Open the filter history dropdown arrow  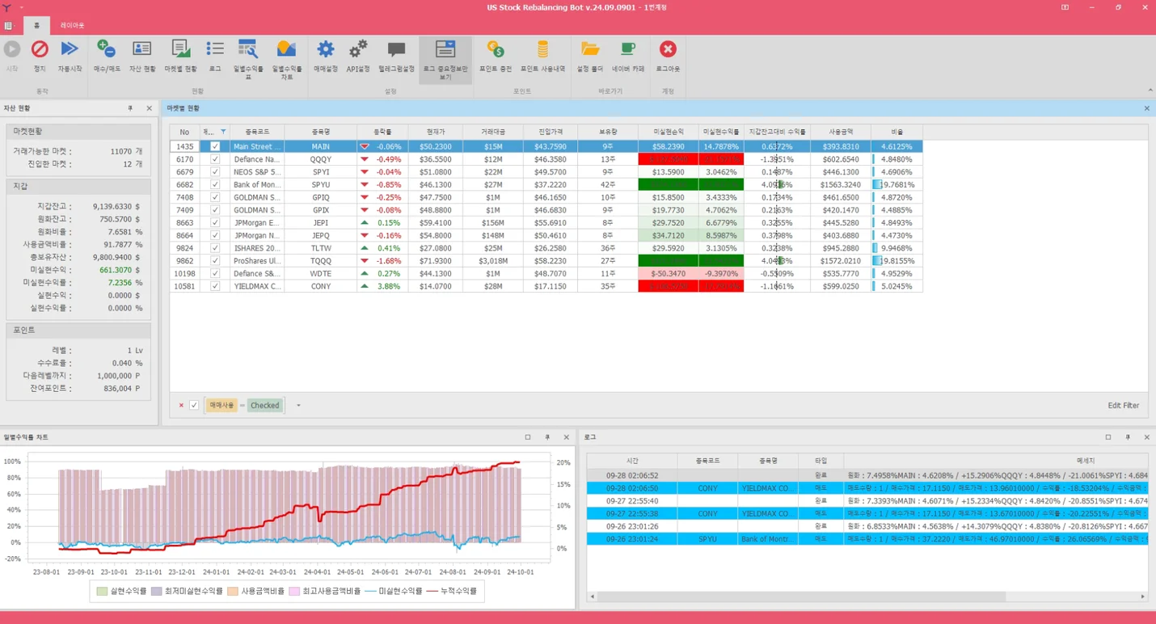coord(298,405)
